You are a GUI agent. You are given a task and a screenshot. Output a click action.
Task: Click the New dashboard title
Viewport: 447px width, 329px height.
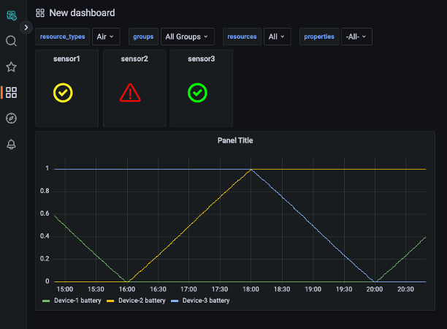(x=82, y=13)
